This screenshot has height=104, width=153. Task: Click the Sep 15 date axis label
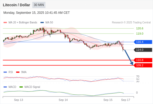coord(108,100)
